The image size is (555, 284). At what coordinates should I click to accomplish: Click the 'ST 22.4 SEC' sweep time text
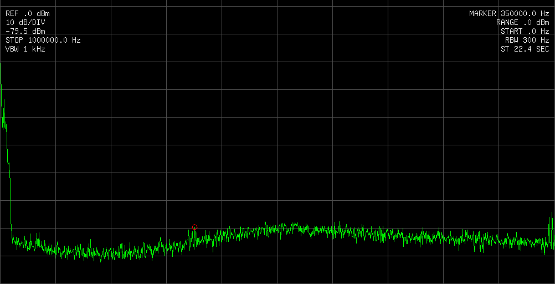[x=525, y=49]
